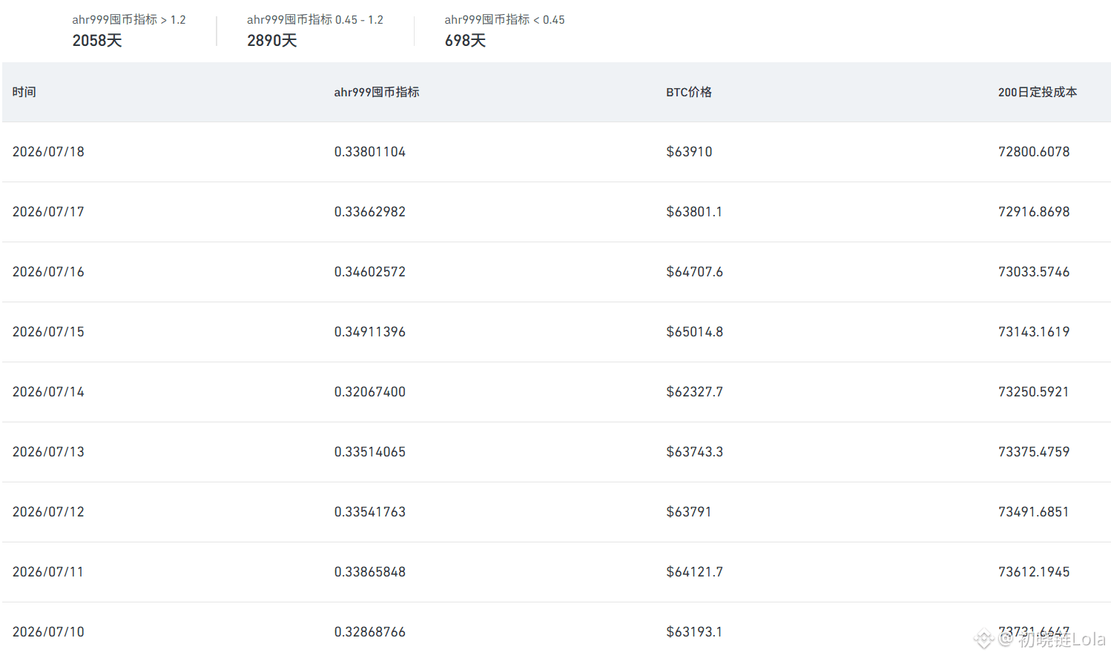
Task: Click the 时间 column header
Action: click(24, 92)
